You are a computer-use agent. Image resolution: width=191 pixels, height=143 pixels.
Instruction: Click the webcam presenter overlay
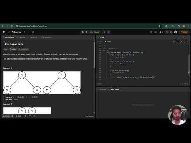178,115
